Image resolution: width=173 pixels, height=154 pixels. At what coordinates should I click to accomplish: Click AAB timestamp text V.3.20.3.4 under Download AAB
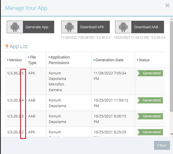click(x=139, y=37)
